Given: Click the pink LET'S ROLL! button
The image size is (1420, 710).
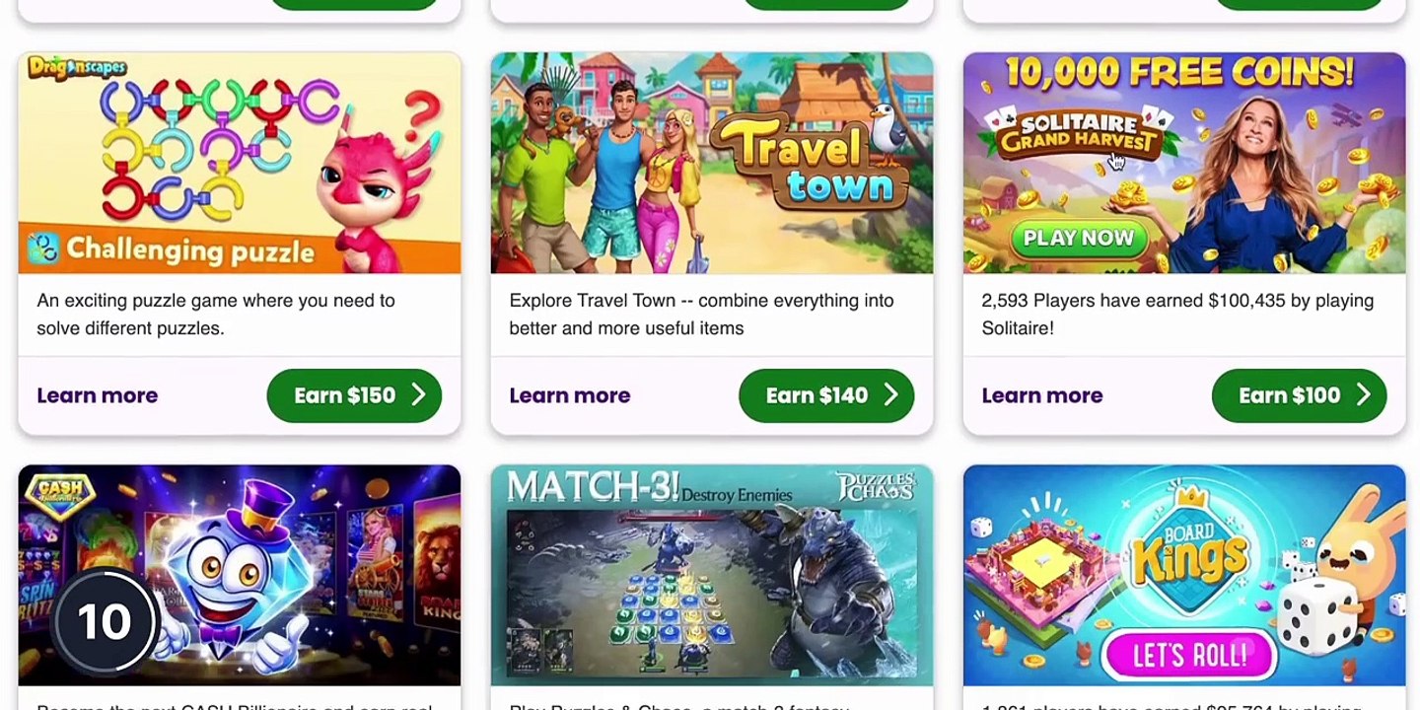Looking at the screenshot, I should [1188, 654].
